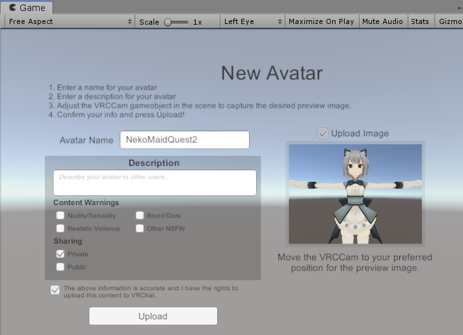Check the Realistic Violence content warning

(60, 229)
